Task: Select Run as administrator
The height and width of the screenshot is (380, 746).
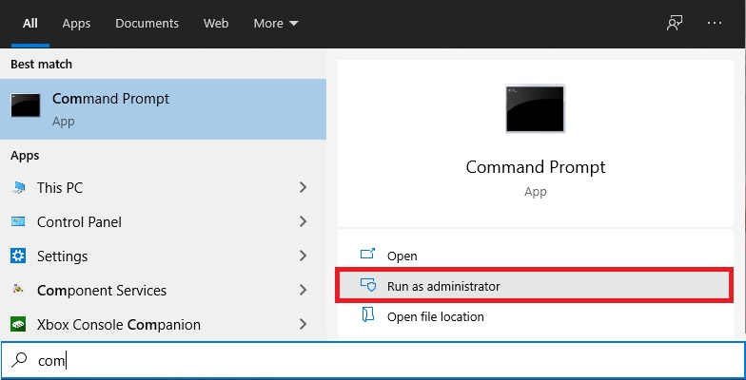Action: point(443,286)
